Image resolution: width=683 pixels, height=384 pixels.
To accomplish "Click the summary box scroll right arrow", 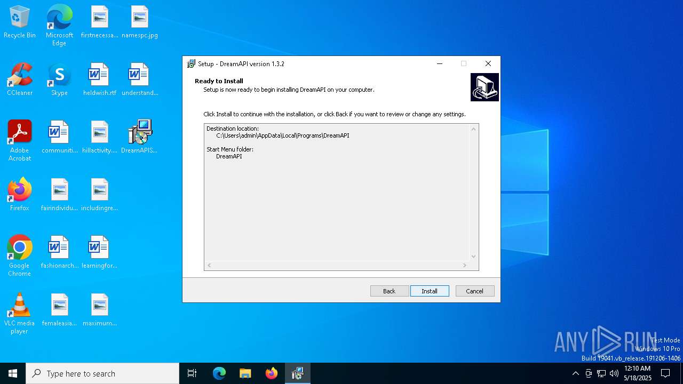I will pos(465,265).
